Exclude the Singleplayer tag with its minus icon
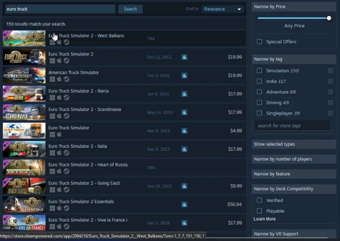Viewport: 340px width, 241px height. coord(330,113)
